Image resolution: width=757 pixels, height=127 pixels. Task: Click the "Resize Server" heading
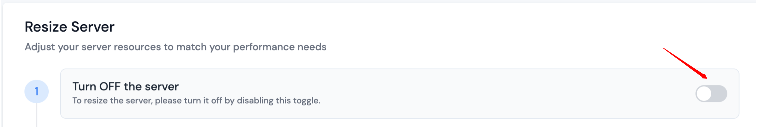(x=69, y=27)
